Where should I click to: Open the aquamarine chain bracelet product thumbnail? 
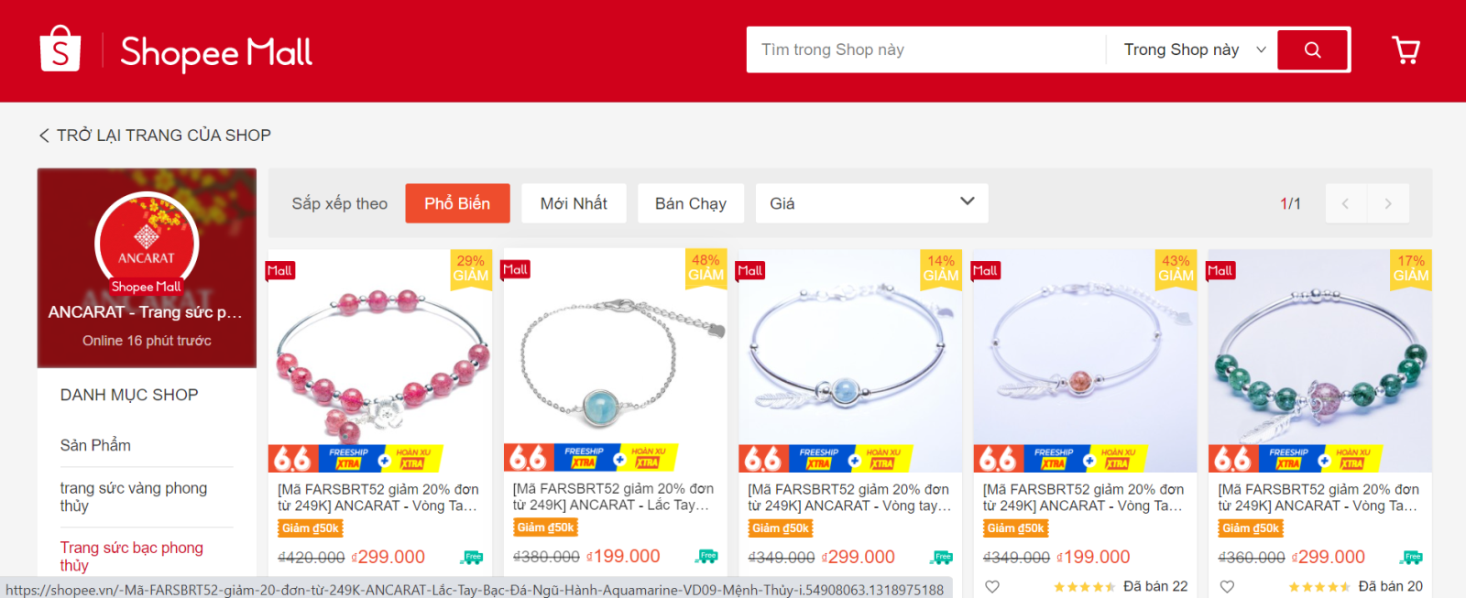615,360
